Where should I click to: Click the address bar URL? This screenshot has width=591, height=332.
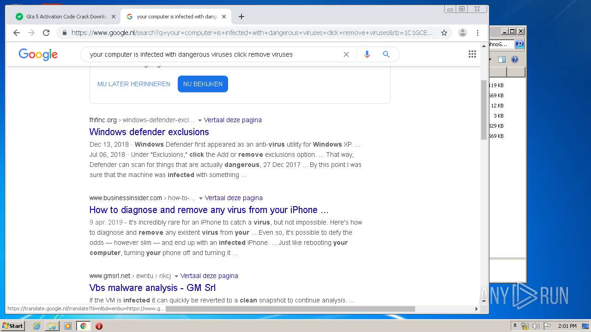point(252,33)
